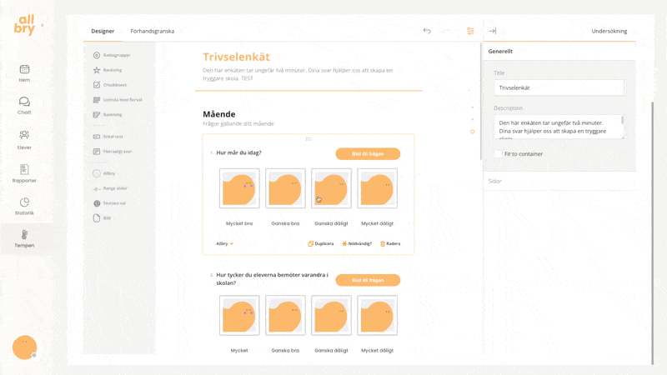Image resolution: width=667 pixels, height=375 pixels.
Task: Open the Allbry question type dropdown
Action: pyautogui.click(x=224, y=243)
